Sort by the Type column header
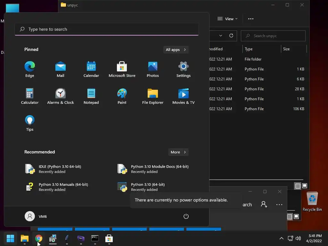The width and height of the screenshot is (328, 246). [261, 49]
